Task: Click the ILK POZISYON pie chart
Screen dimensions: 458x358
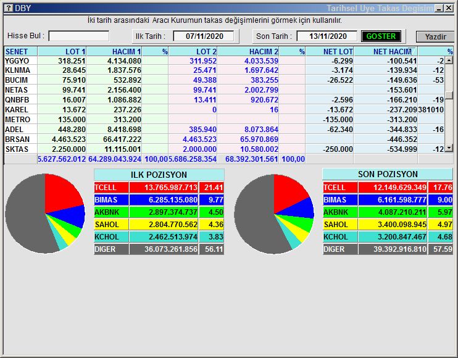Action: click(45, 214)
